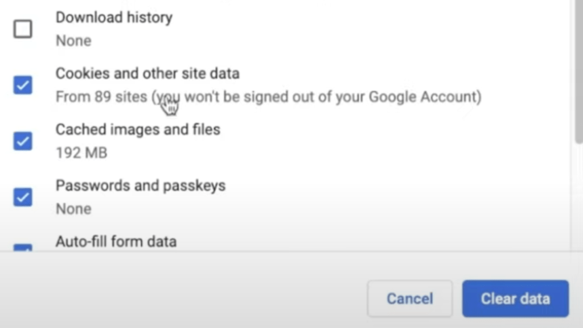Click the Clear data button
The height and width of the screenshot is (328, 583).
515,298
